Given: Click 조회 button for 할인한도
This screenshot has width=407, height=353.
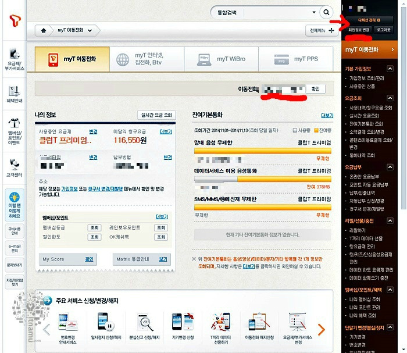Looking at the screenshot, I should 94,237.
